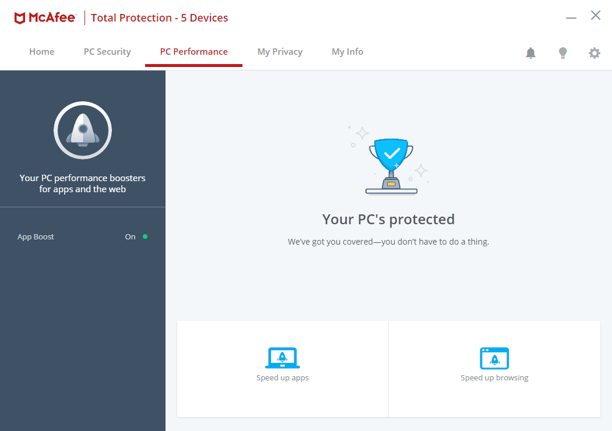Close the McAfee window

[596, 15]
